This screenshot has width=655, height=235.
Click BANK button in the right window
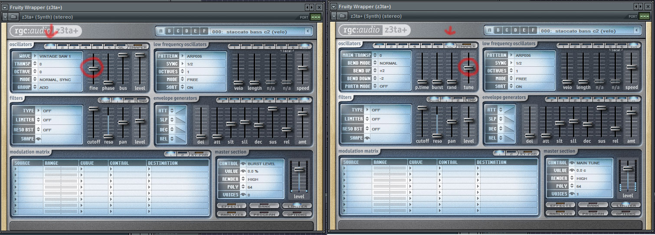(593, 205)
